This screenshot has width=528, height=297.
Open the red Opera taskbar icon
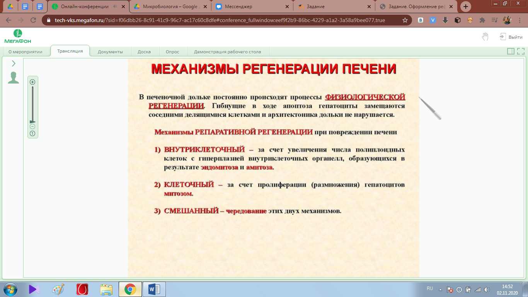click(82, 289)
